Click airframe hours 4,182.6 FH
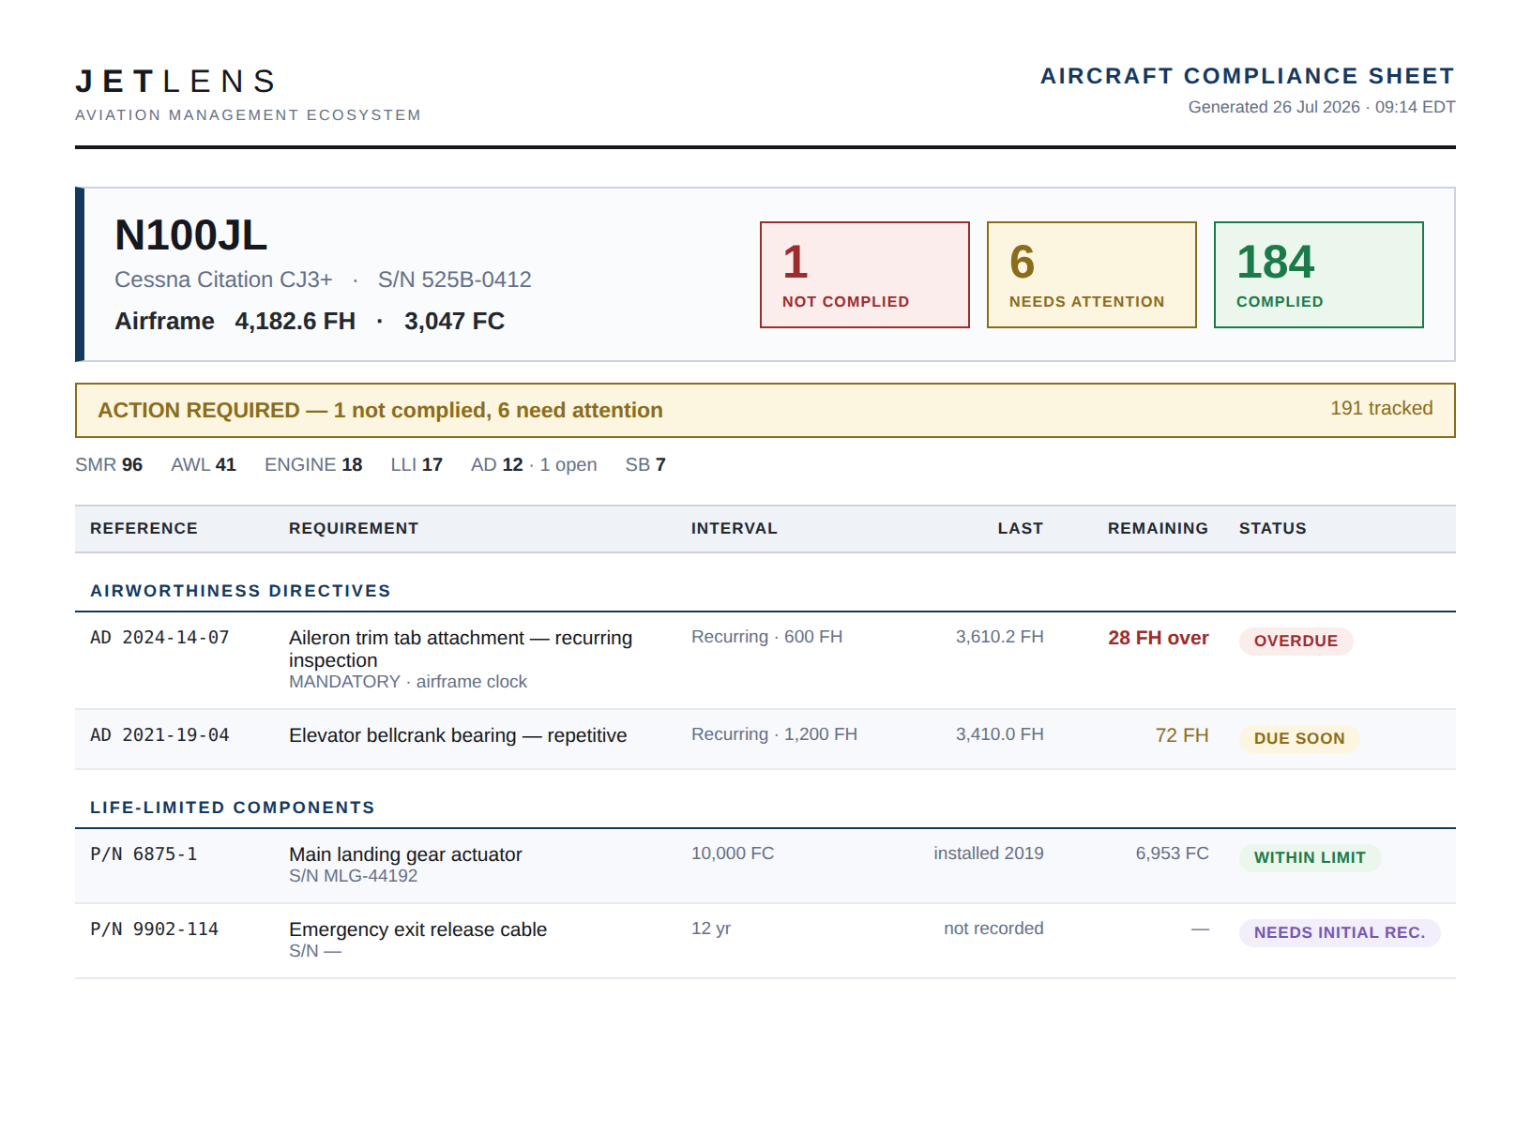 pyautogui.click(x=295, y=321)
